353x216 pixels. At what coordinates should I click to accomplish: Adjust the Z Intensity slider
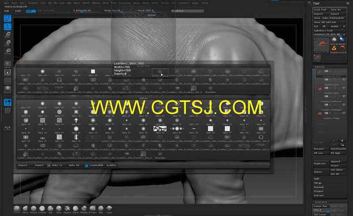click(x=87, y=11)
